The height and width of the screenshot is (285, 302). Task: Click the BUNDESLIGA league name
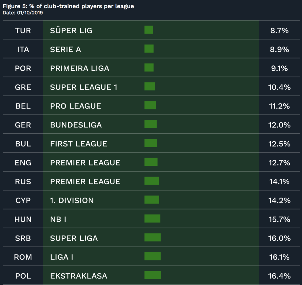[x=76, y=125]
